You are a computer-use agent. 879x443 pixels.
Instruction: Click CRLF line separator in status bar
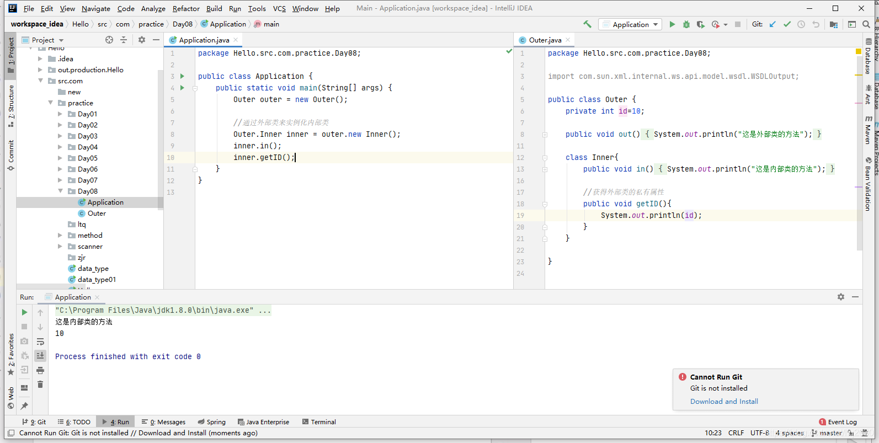736,433
